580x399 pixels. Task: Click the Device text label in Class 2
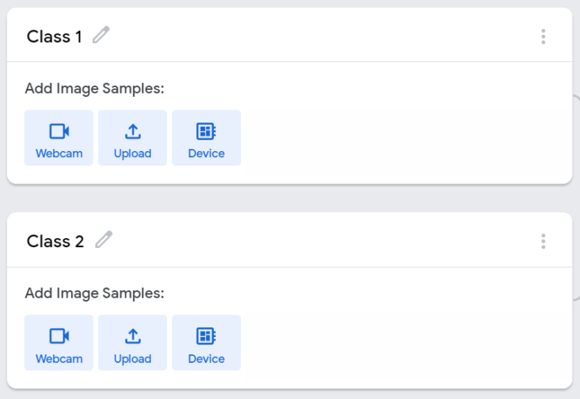click(206, 359)
